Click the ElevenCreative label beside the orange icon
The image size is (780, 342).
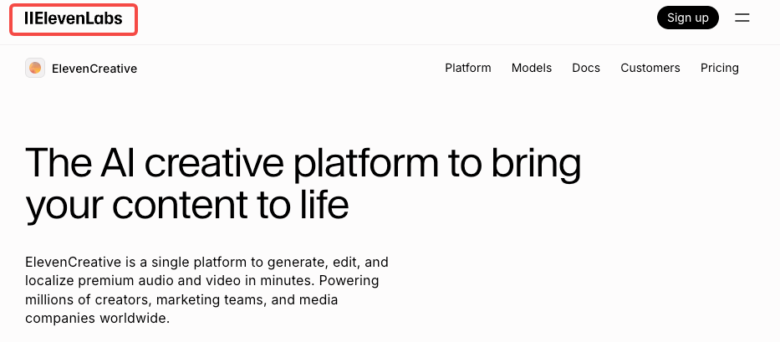(94, 69)
